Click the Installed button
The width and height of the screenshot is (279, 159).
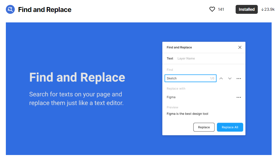click(247, 10)
